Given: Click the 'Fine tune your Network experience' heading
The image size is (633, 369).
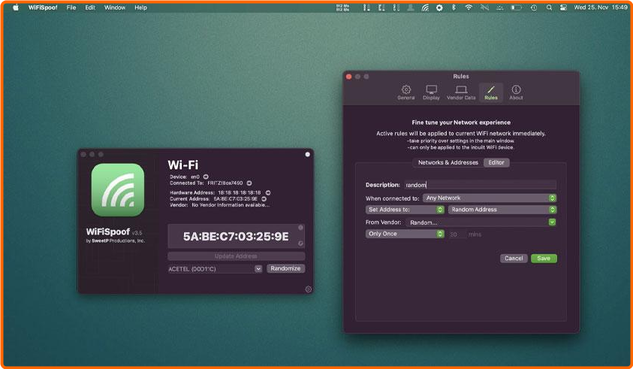Looking at the screenshot, I should point(461,122).
